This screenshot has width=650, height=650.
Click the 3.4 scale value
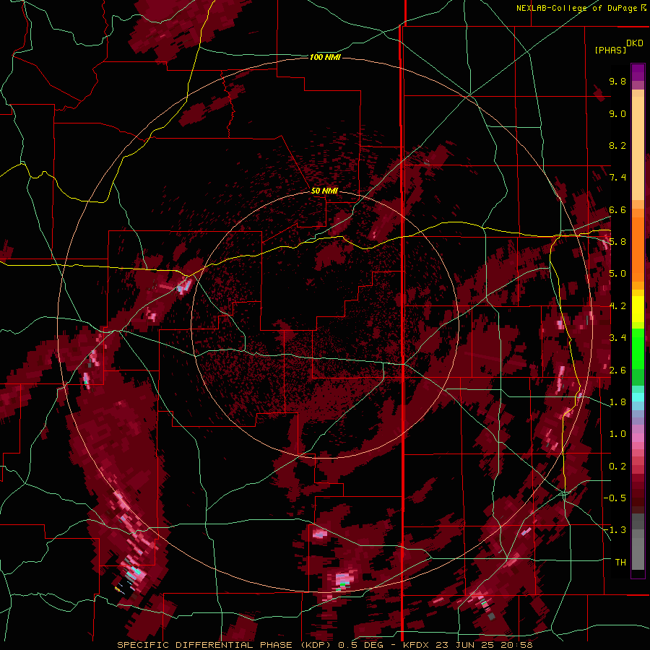[x=617, y=338]
